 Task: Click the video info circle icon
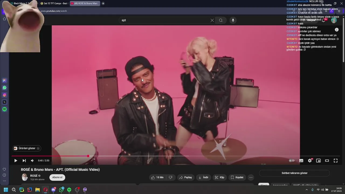tap(337, 30)
